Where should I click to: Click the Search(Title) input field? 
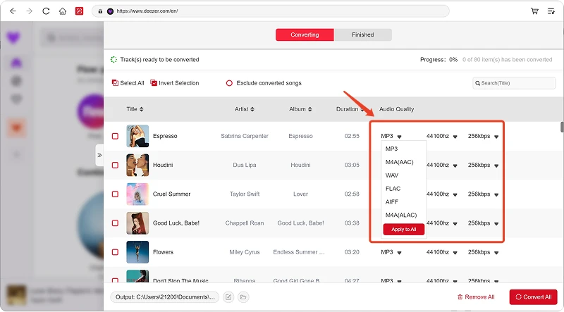(x=514, y=83)
